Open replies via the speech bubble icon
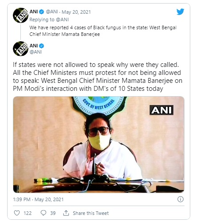The height and width of the screenshot is (222, 216). [x=43, y=213]
